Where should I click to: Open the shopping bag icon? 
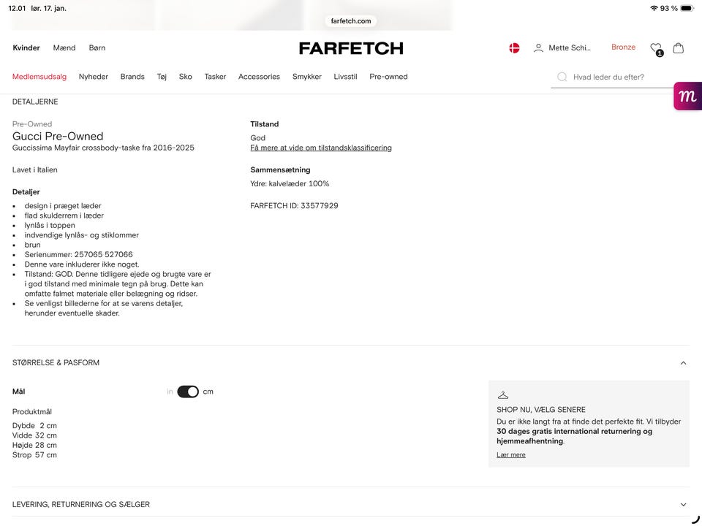(679, 48)
